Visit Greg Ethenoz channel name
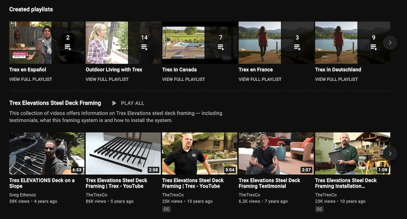The width and height of the screenshot is (407, 219). pyautogui.click(x=22, y=195)
